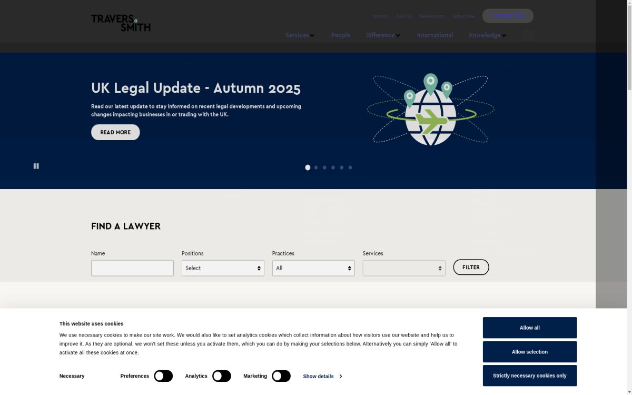Go to the second carousel slide dot

(x=316, y=167)
